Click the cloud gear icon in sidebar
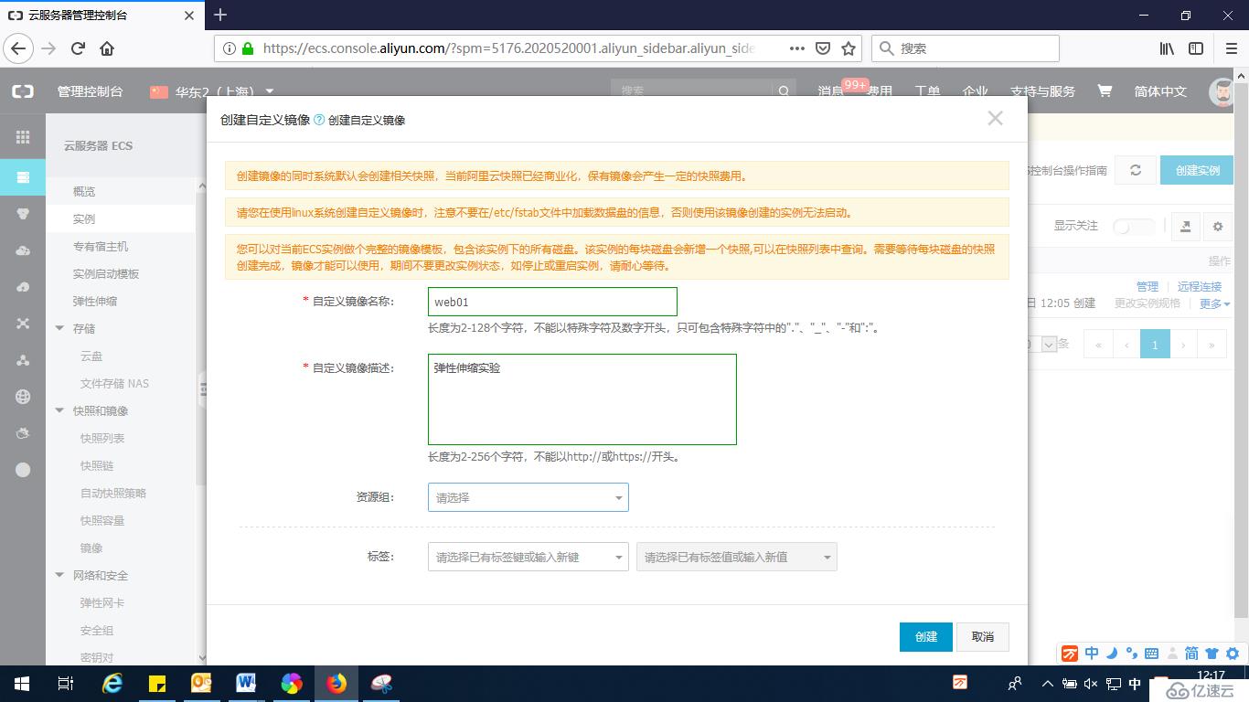 [23, 433]
